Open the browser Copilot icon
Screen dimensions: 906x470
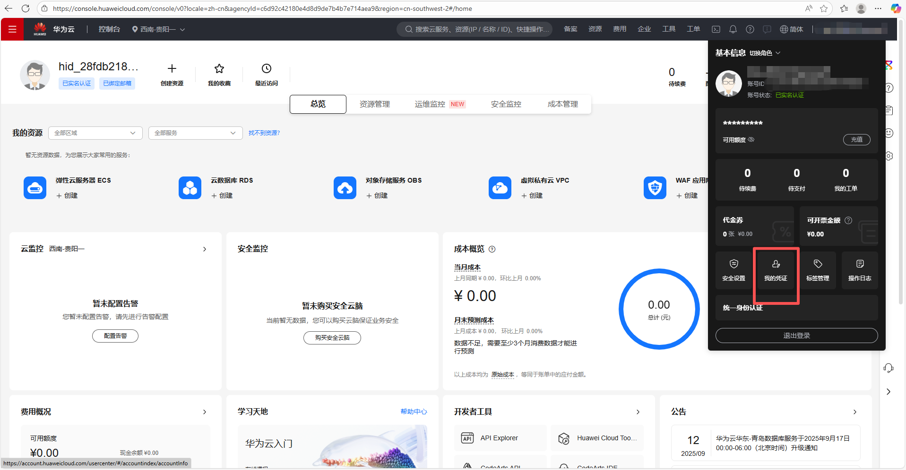pyautogui.click(x=896, y=8)
